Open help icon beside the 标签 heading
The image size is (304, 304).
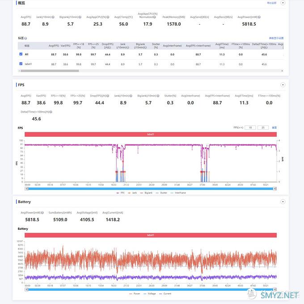(x=25, y=38)
